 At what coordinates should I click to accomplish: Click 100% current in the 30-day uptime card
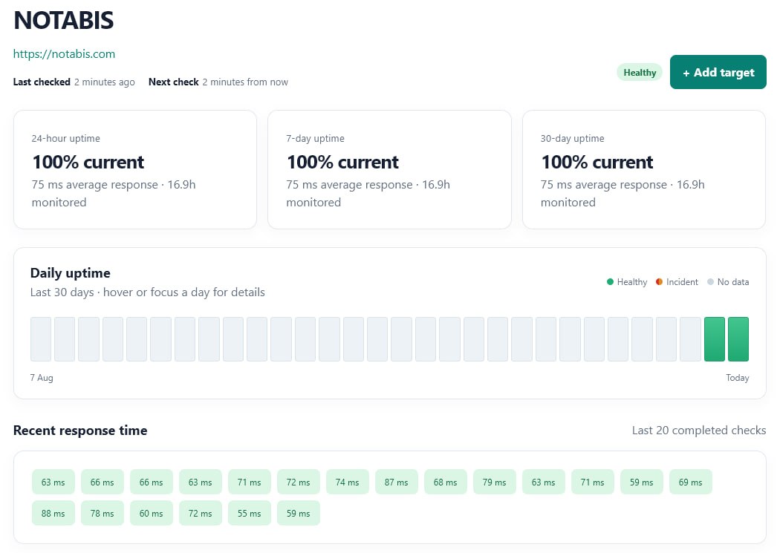point(597,162)
